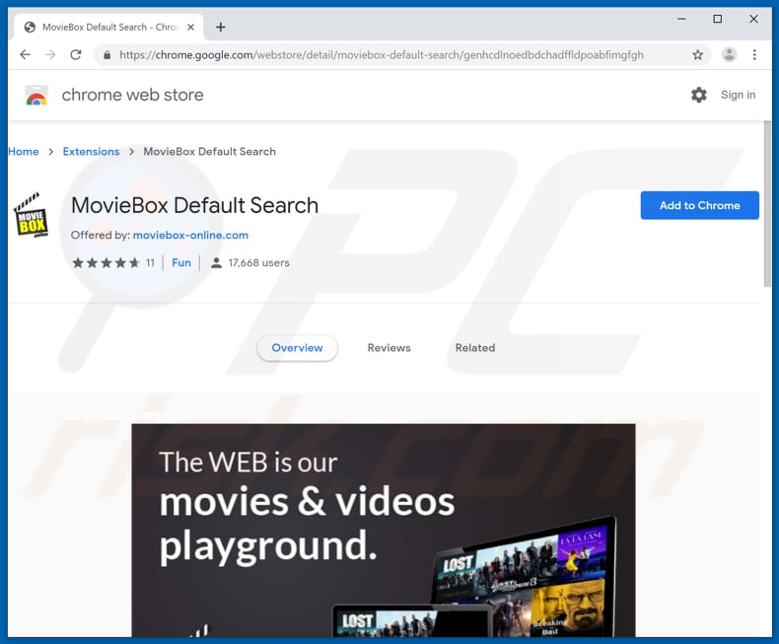This screenshot has width=779, height=644.
Task: Go to Extensions breadcrumb link
Action: pos(91,152)
